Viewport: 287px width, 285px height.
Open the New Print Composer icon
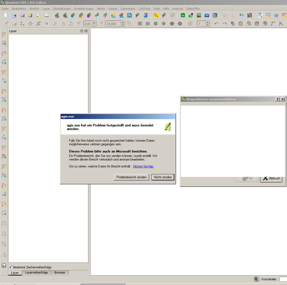[x=39, y=15]
